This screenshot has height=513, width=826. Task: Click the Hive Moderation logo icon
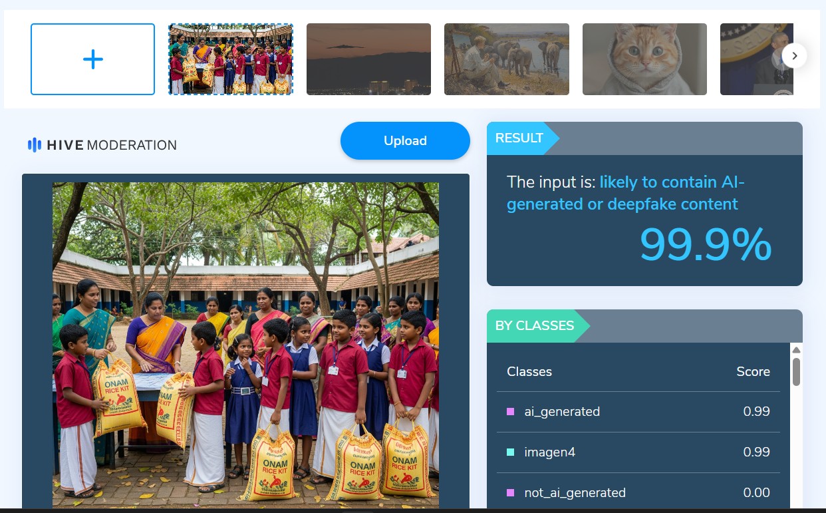pos(35,144)
